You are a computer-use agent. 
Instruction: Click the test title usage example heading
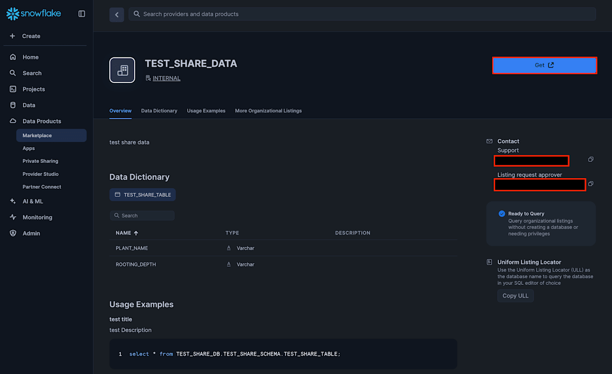121,320
